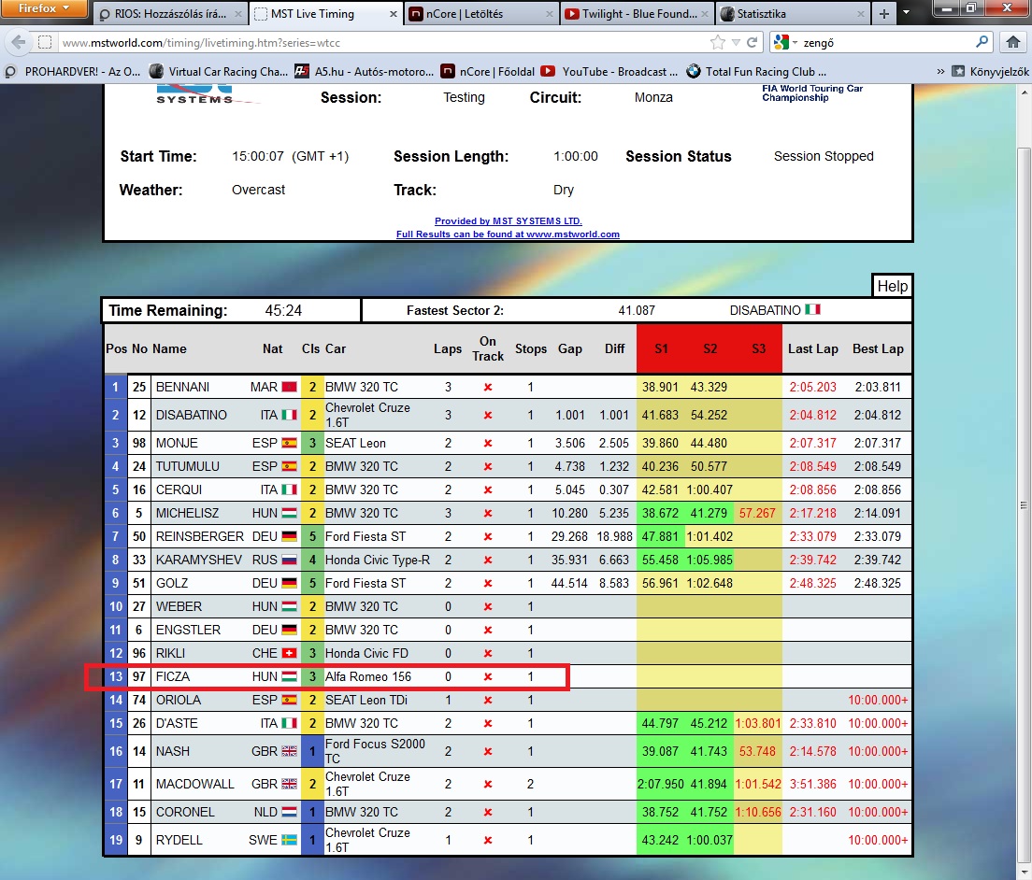This screenshot has width=1032, height=880.
Task: Go back with the back arrow
Action: 19,43
